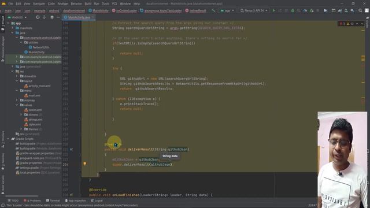Open the TODO tool window tab
This screenshot has height=208, width=370.
point(13,200)
